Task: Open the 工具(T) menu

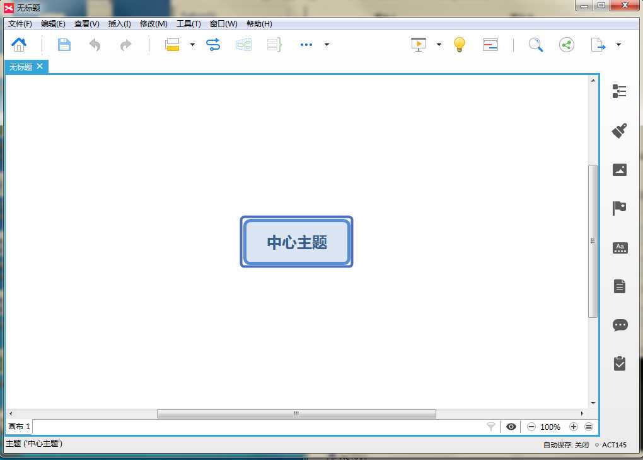Action: tap(188, 24)
